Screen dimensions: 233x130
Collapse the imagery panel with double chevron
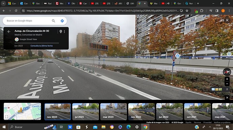[x=227, y=89]
